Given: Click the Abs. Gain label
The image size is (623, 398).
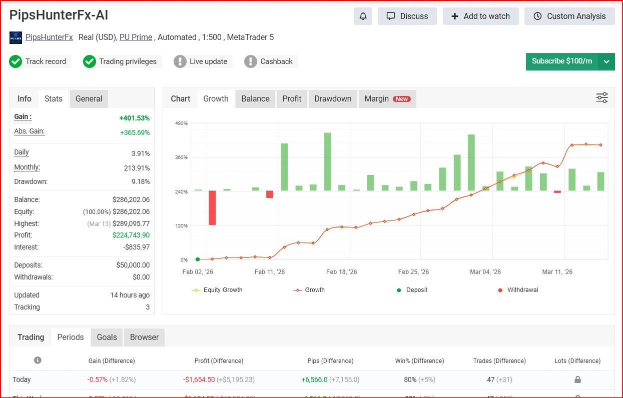Looking at the screenshot, I should tap(29, 131).
